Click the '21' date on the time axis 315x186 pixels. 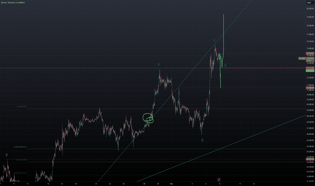pyautogui.click(x=96, y=184)
